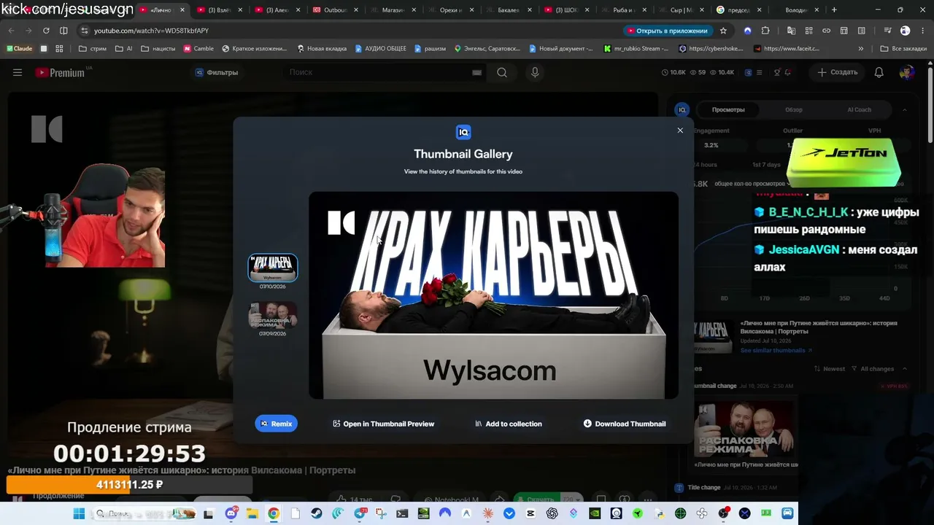Open in Thumbnail Preview
The height and width of the screenshot is (525, 934).
click(383, 424)
